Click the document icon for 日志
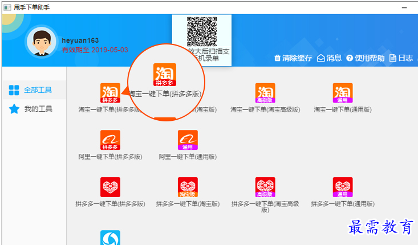 pos(393,58)
